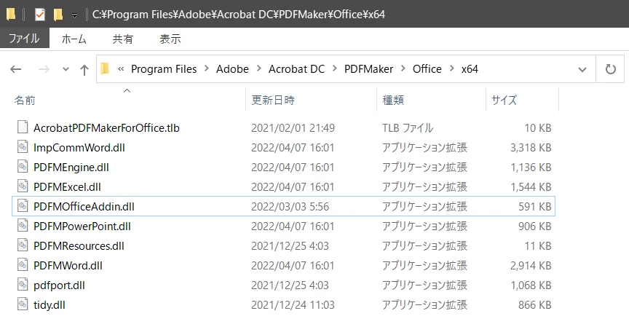Click the PDFMResources.dll file icon
The height and width of the screenshot is (335, 629).
(x=23, y=245)
